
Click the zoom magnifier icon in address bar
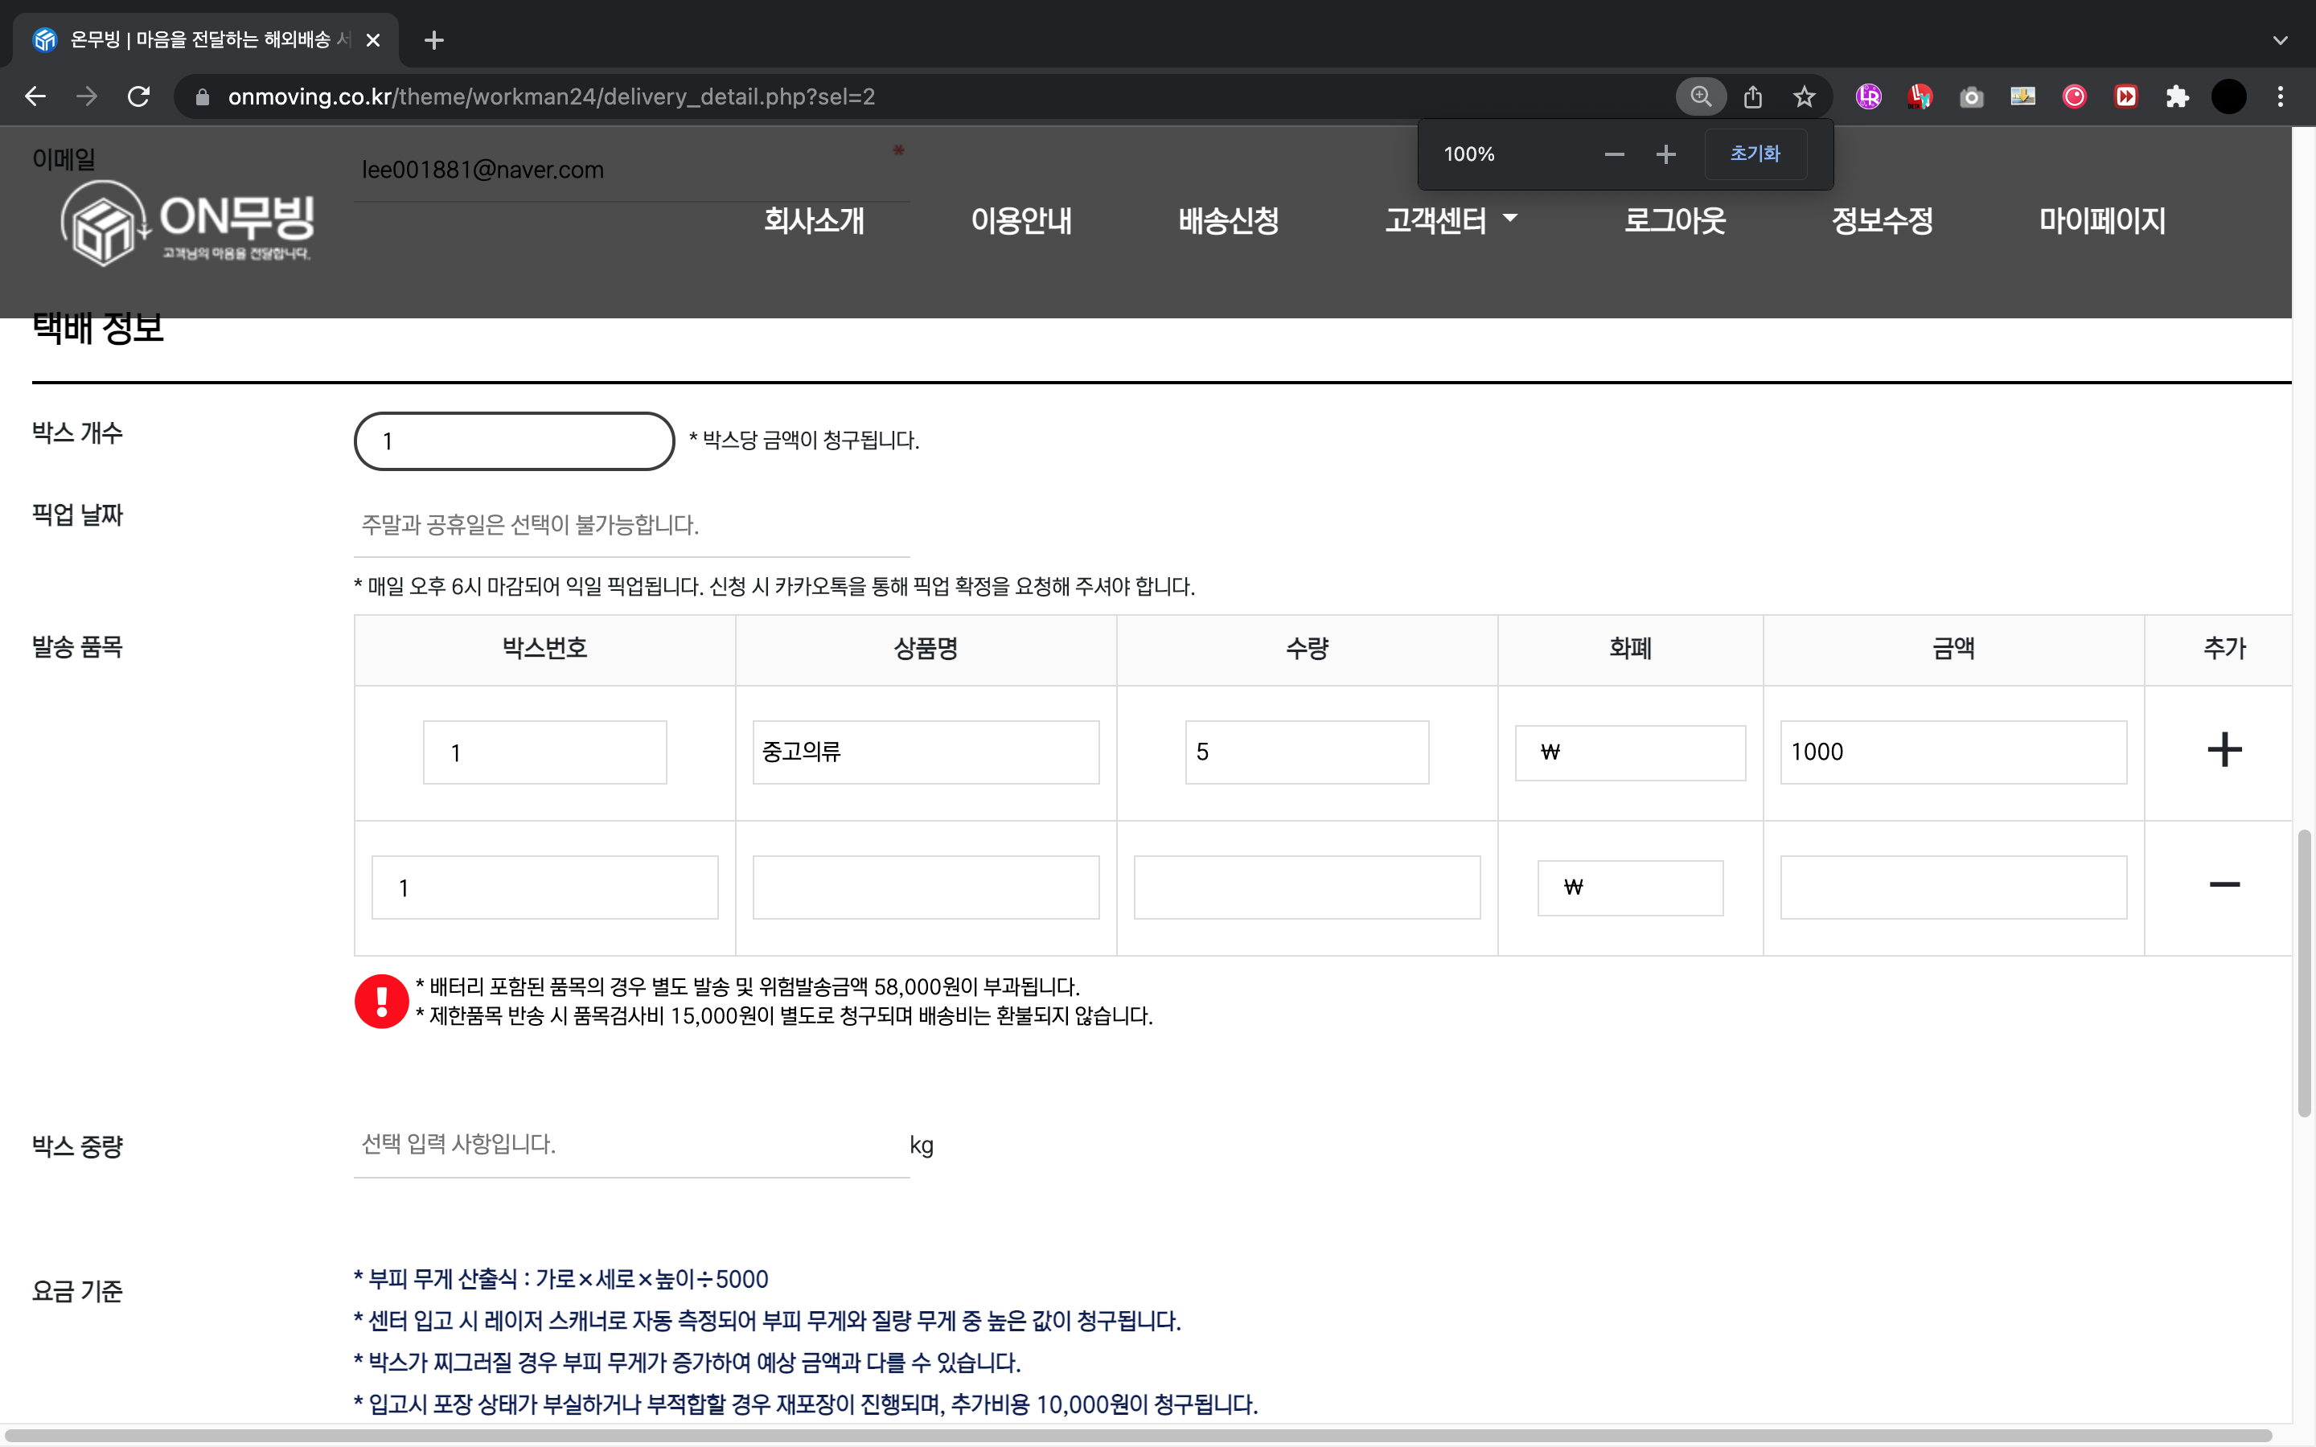[1701, 96]
